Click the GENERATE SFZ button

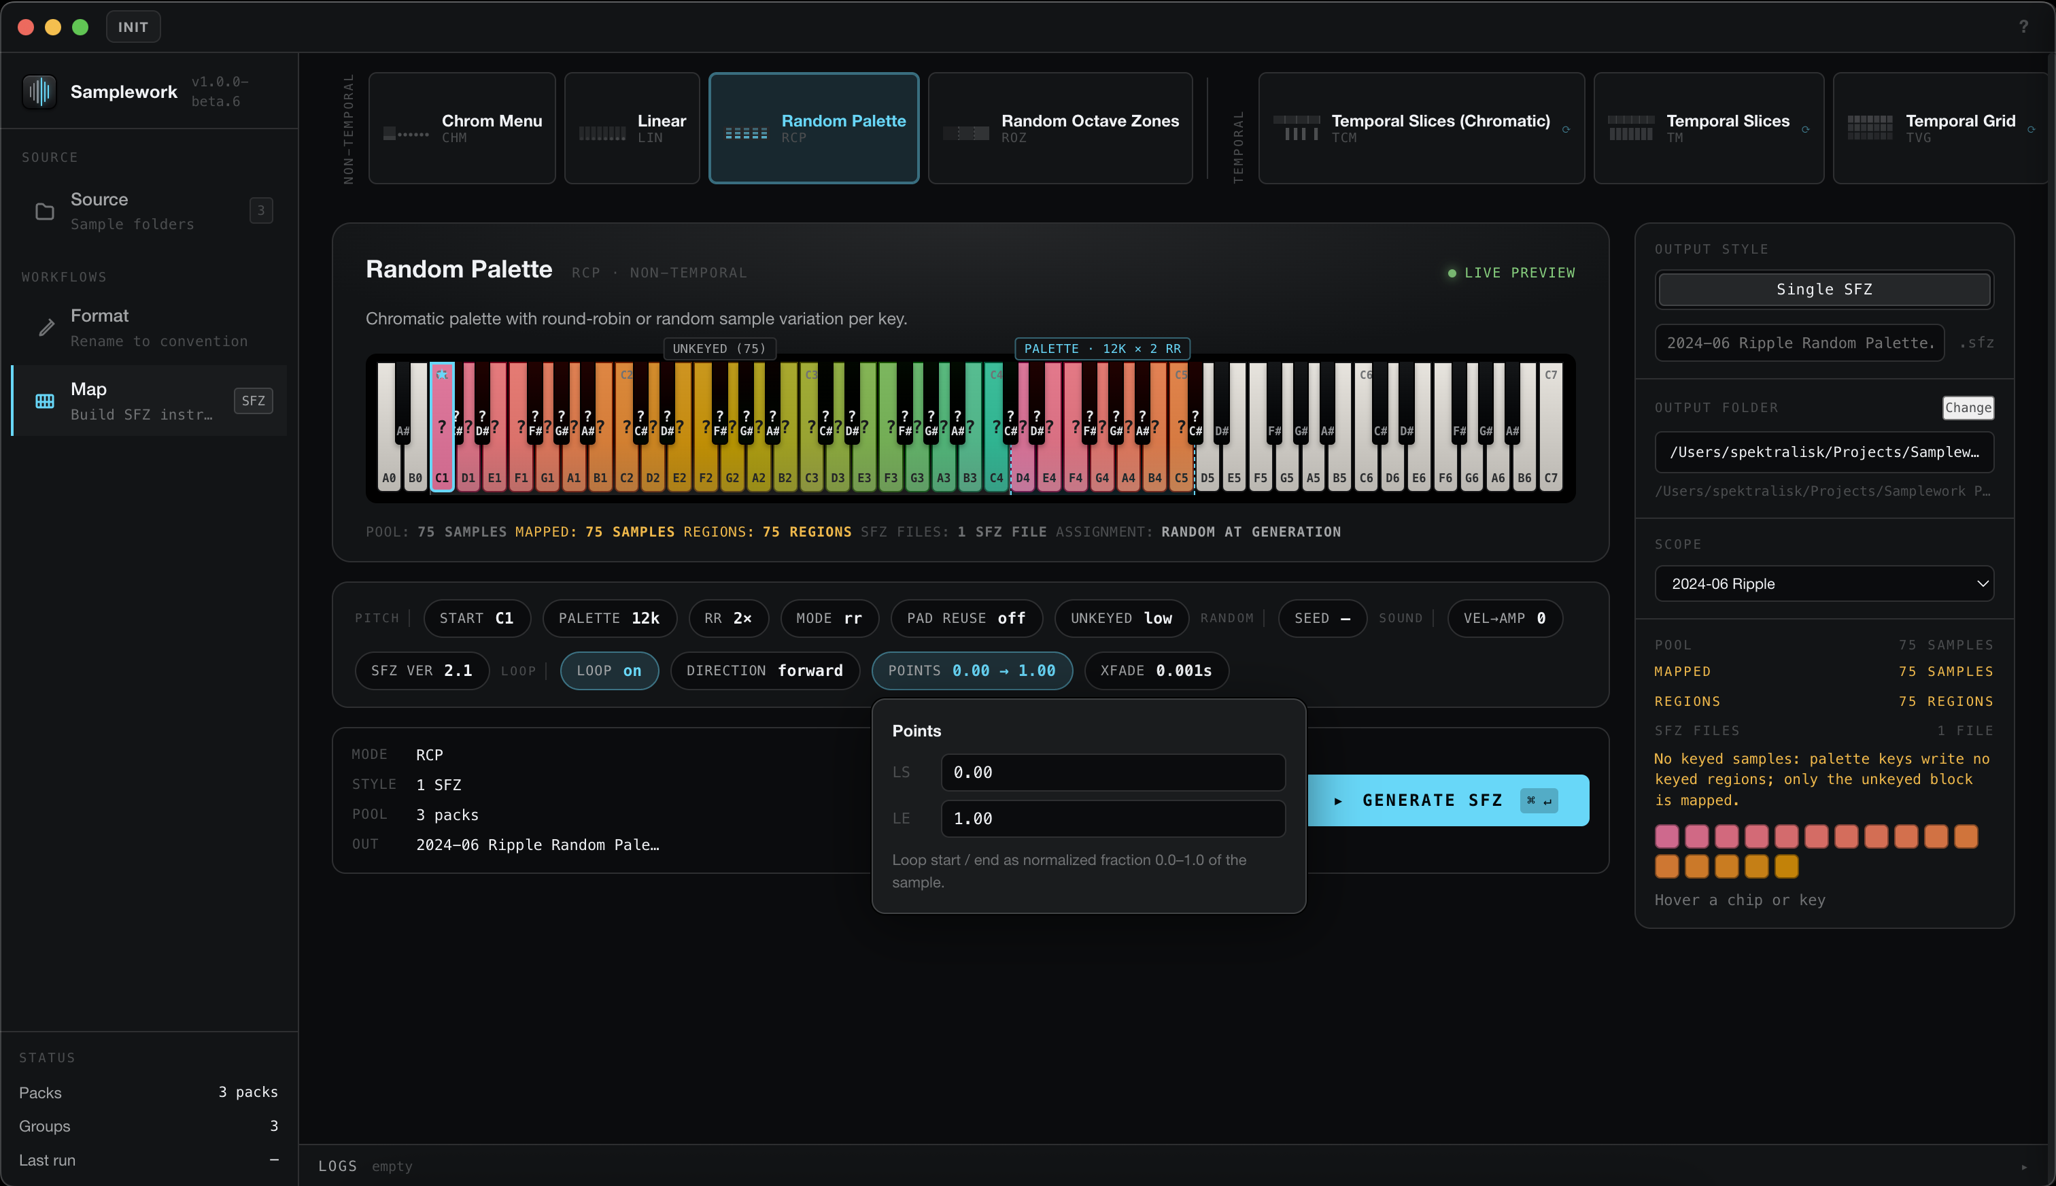[x=1447, y=800]
